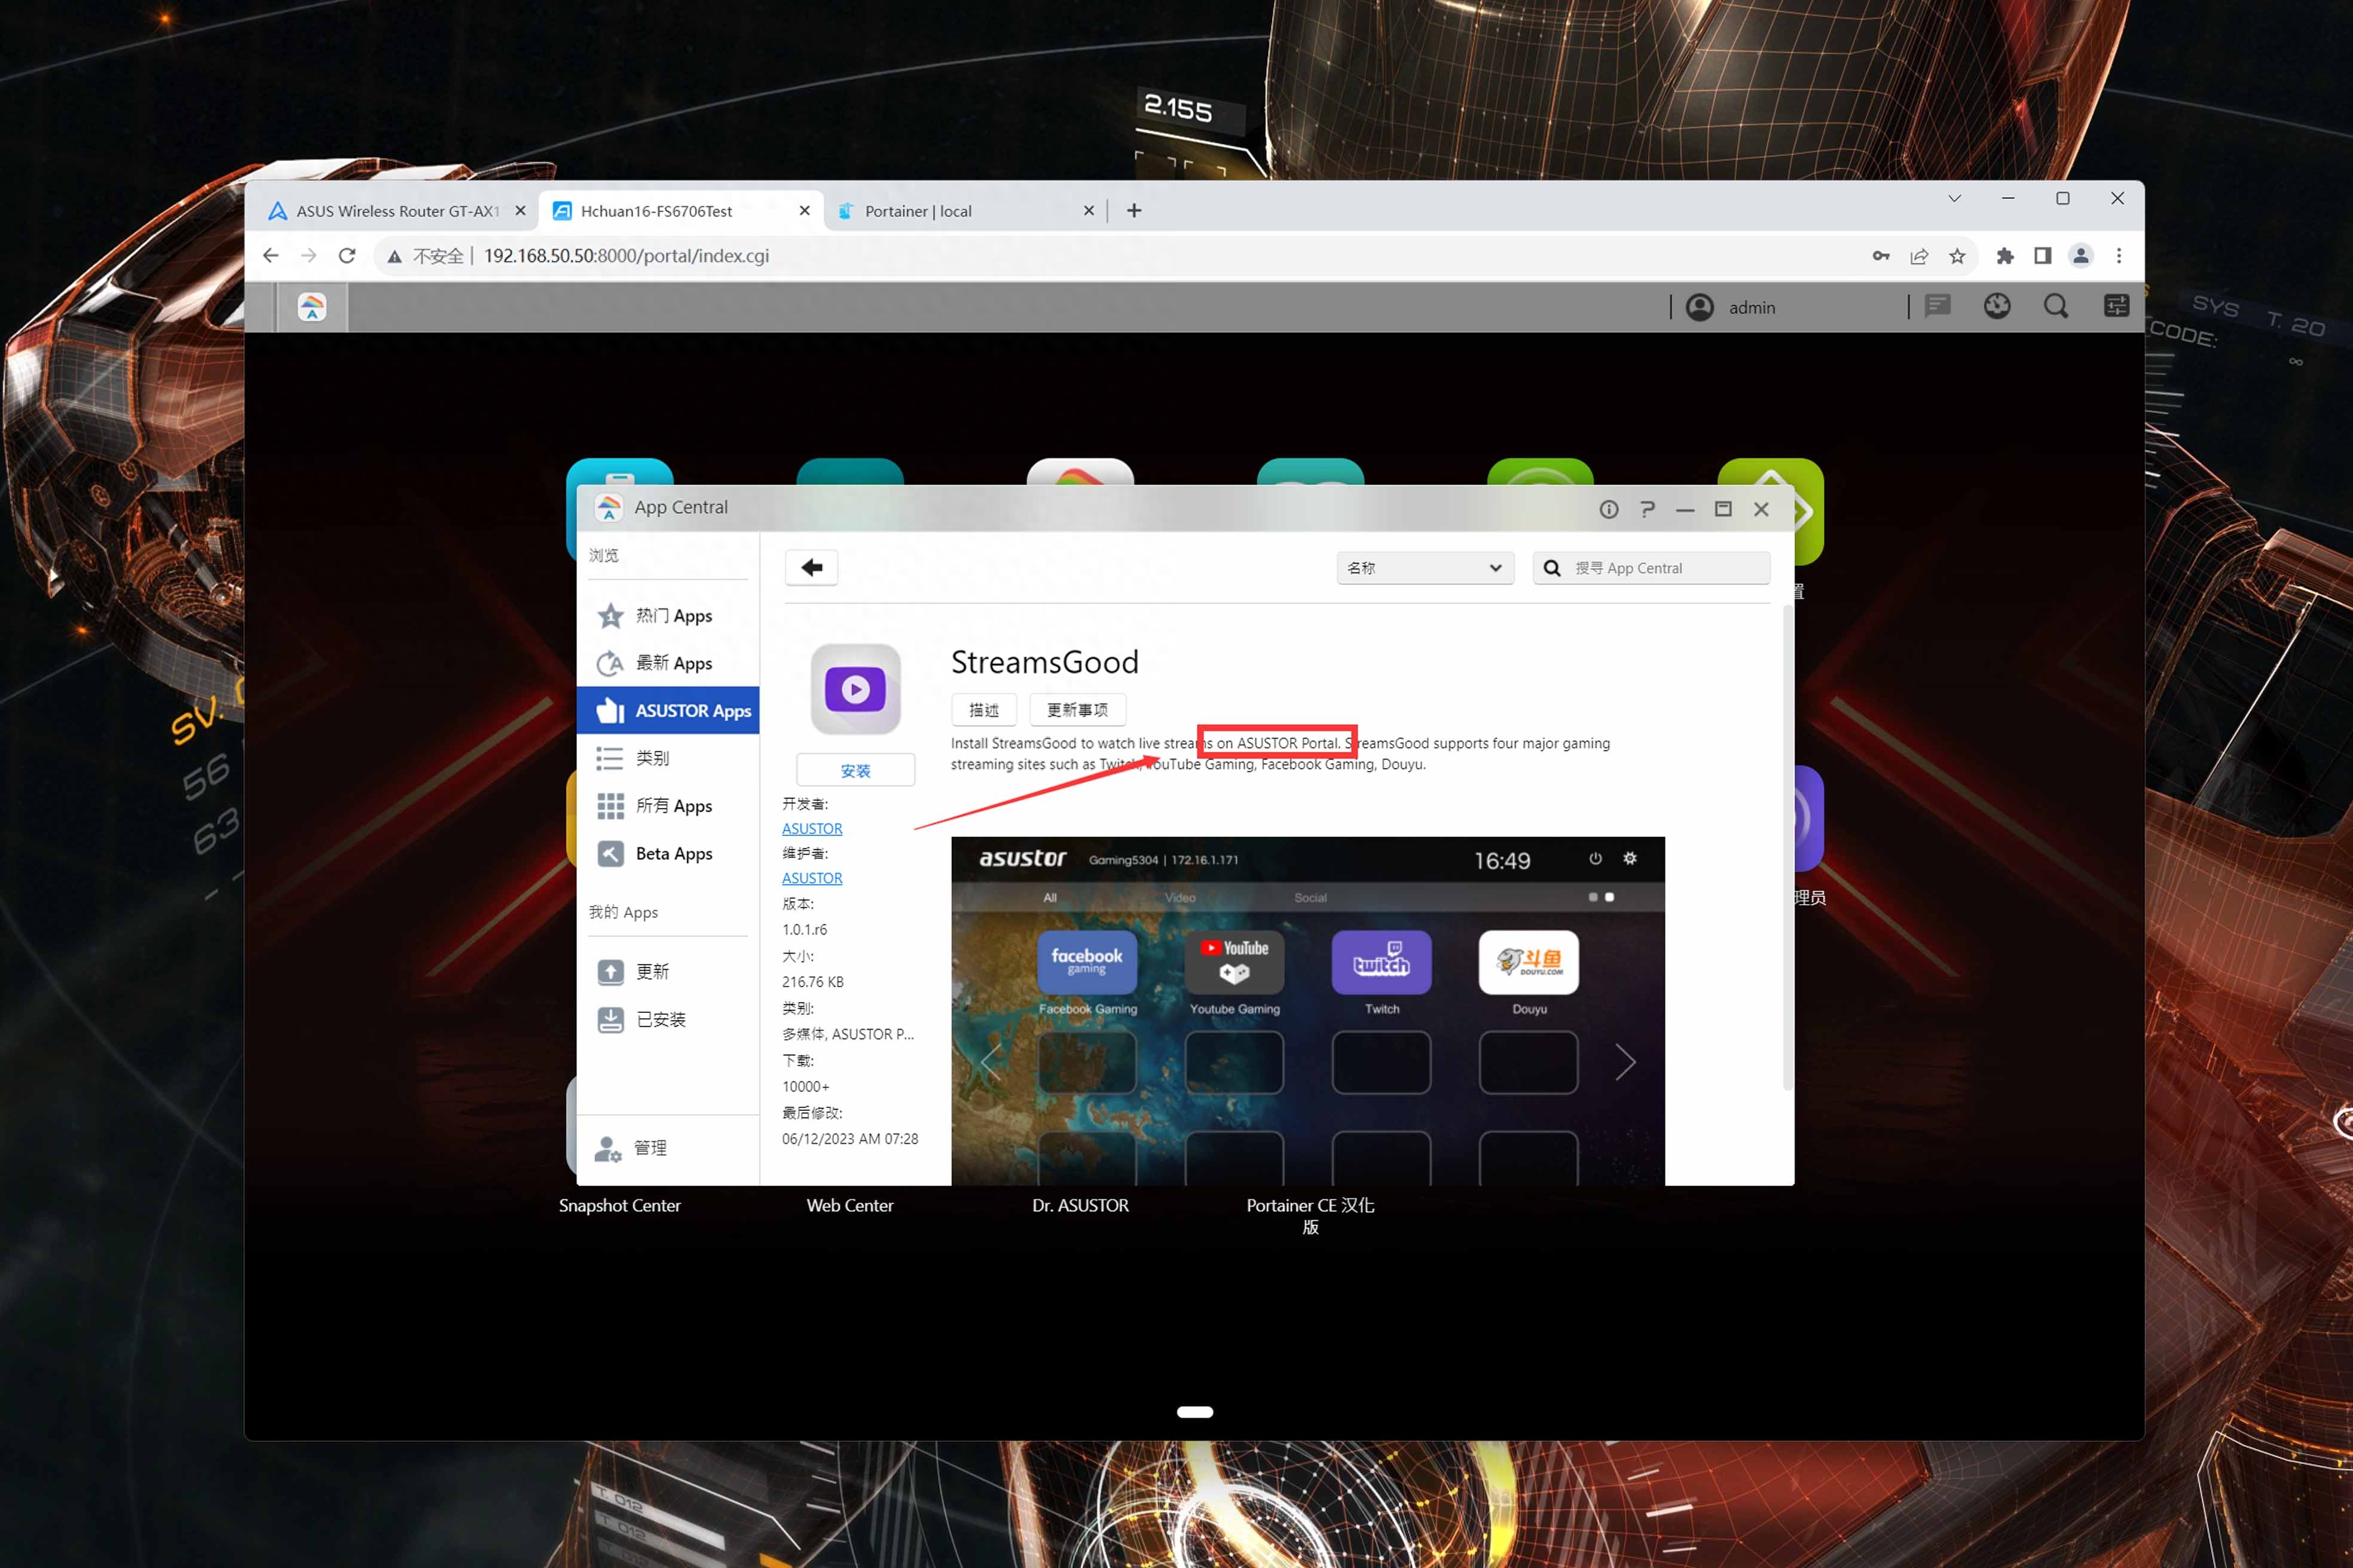
Task: Click the browser back navigation arrow
Action: point(270,255)
